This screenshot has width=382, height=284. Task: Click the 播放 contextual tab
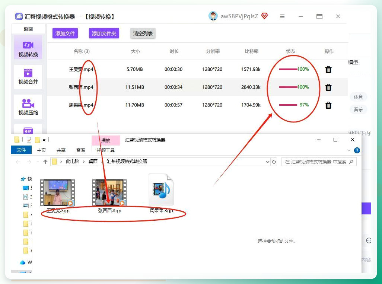(106, 140)
